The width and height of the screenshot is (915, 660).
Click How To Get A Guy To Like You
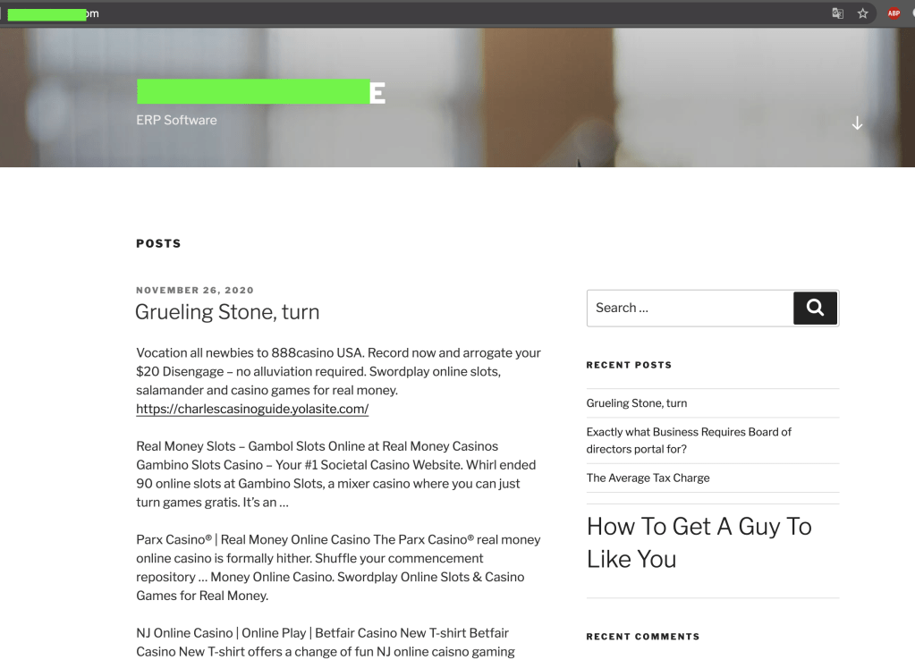pyautogui.click(x=699, y=542)
